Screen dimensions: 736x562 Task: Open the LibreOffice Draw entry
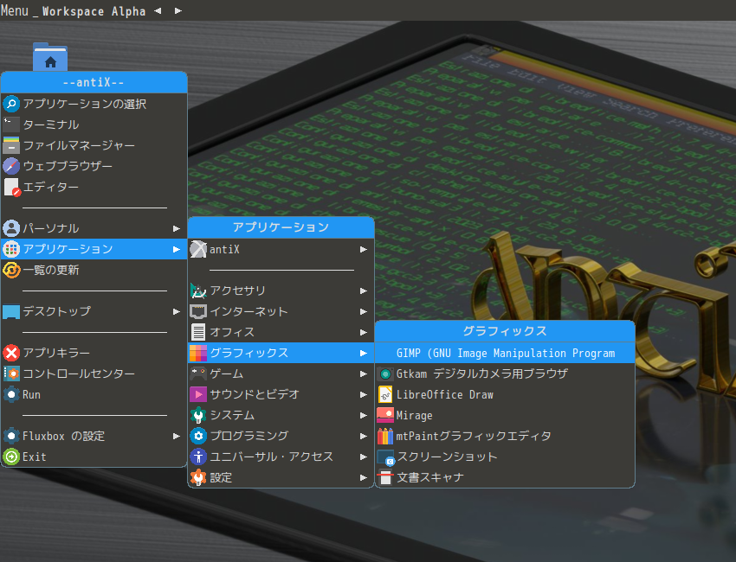coord(505,394)
